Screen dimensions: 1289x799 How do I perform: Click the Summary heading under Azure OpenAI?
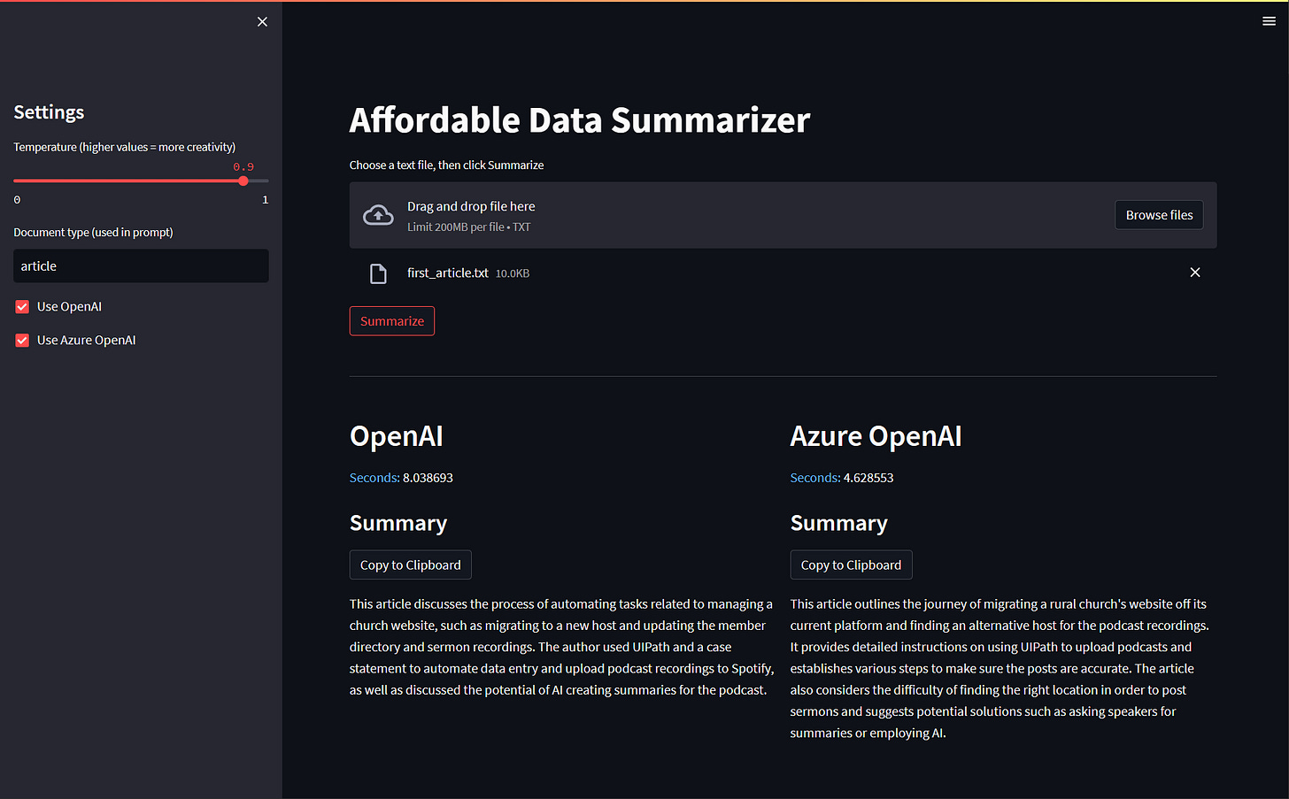coord(839,523)
